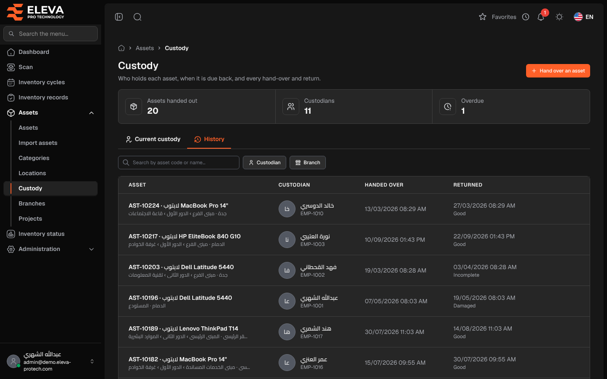Focus the Search the menu field
607x379 pixels.
(51, 34)
